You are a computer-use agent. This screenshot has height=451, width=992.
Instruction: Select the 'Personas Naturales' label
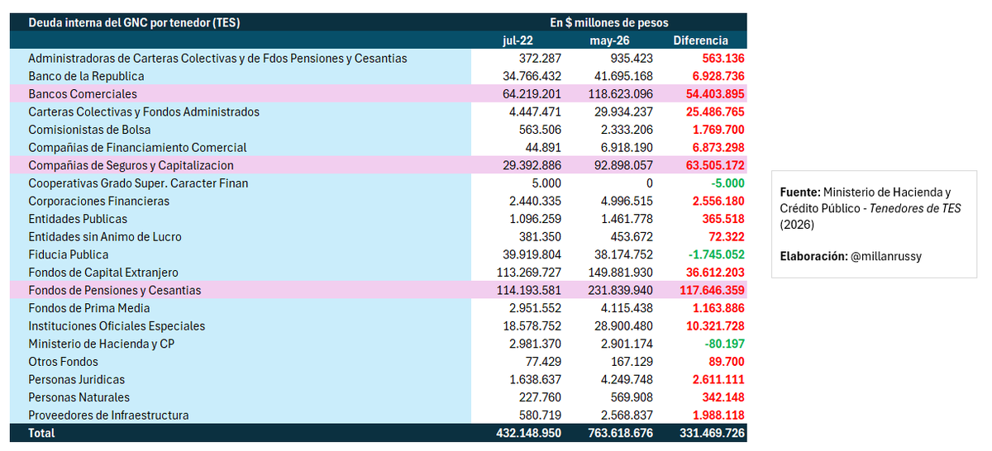point(79,397)
